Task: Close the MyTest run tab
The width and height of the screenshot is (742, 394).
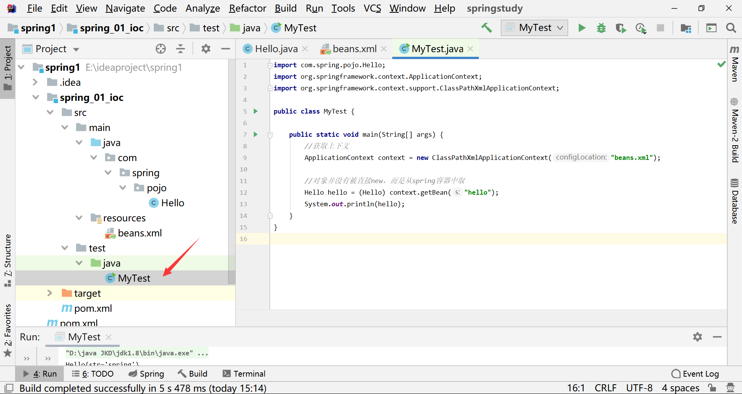Action: (109, 337)
